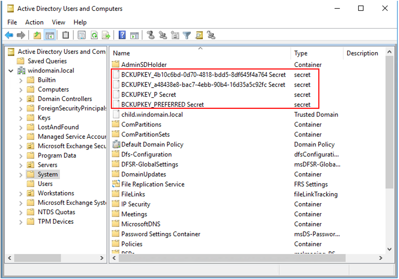Viewport: 399px width, 279px height.
Task: Expand the NTDS Quotas node
Action: tap(21, 212)
